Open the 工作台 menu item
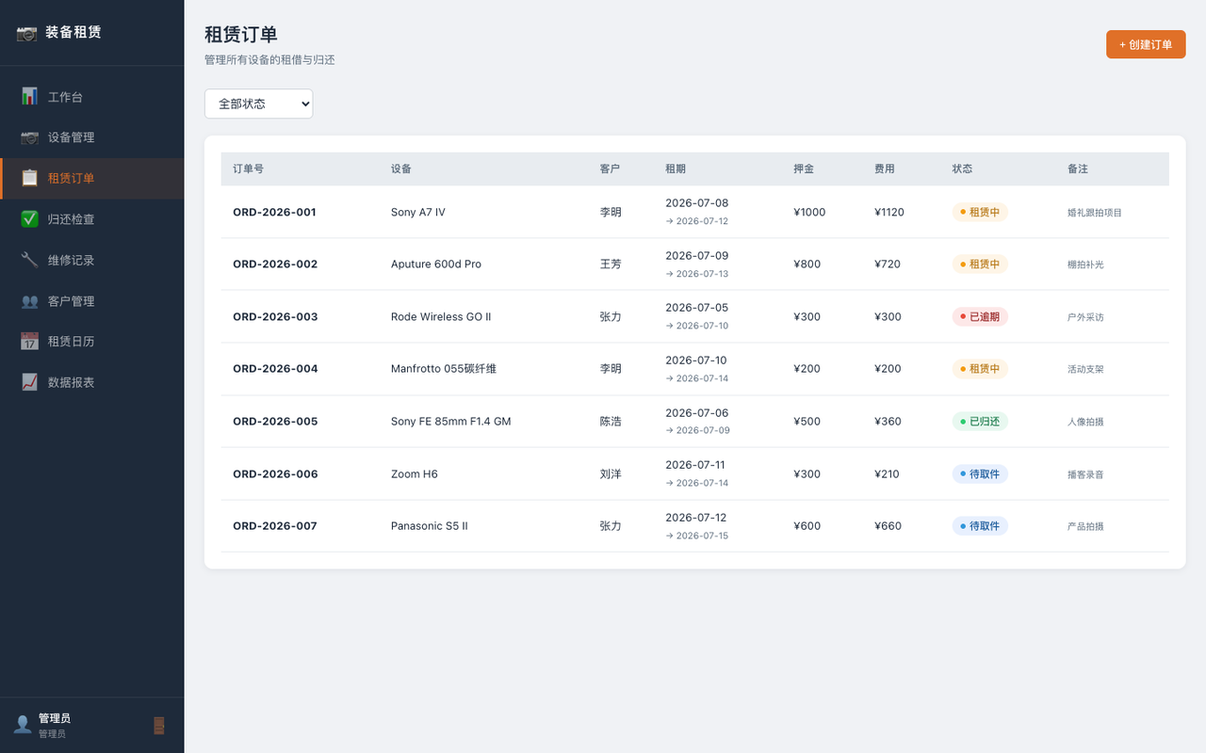This screenshot has width=1206, height=753. pyautogui.click(x=92, y=97)
